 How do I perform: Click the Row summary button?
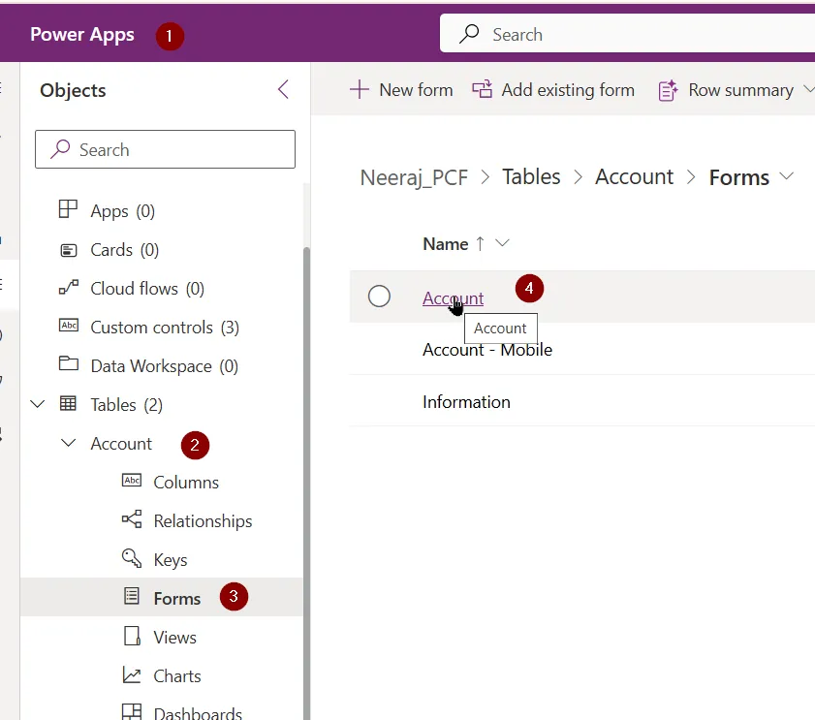(726, 89)
